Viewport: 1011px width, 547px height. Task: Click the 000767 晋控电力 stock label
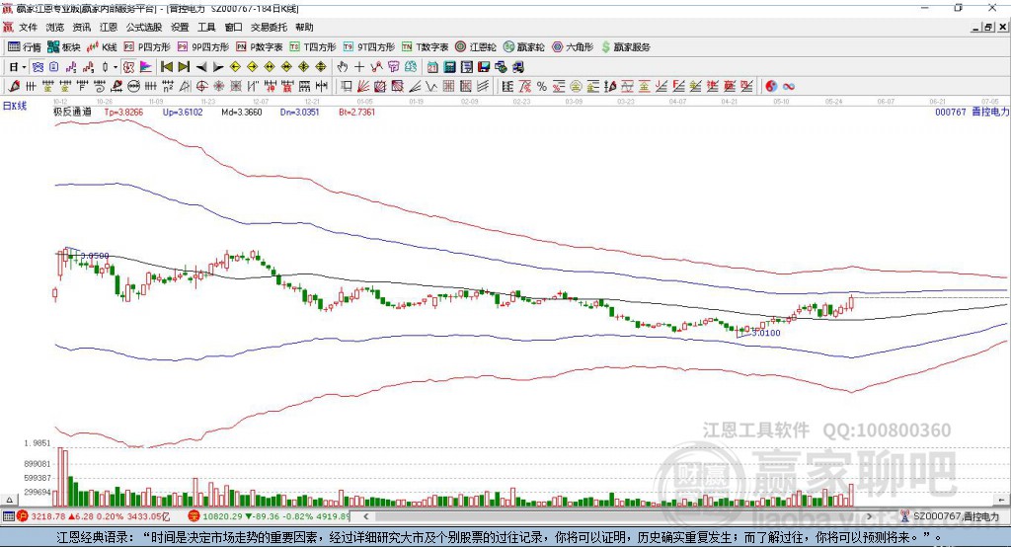click(x=972, y=112)
